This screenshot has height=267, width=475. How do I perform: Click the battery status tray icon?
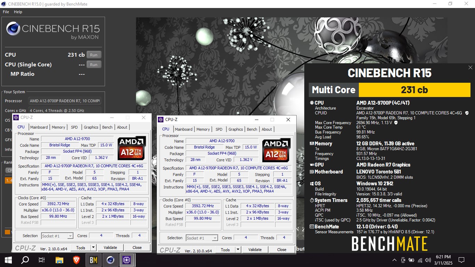pyautogui.click(x=411, y=260)
